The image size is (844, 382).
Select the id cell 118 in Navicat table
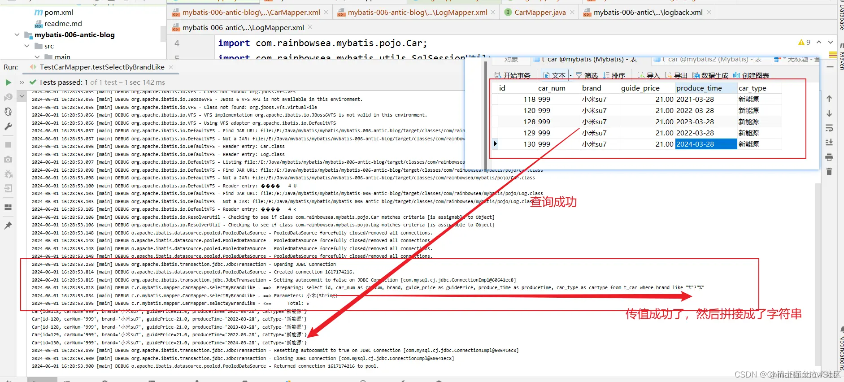[x=517, y=99]
